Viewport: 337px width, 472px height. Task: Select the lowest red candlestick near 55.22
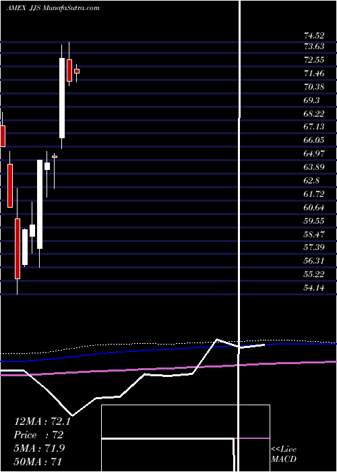18,249
